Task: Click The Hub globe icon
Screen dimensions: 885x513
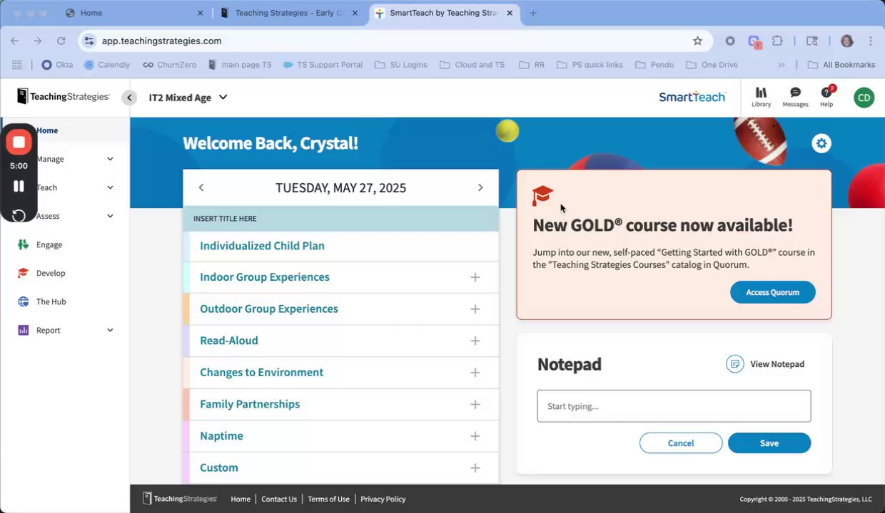Action: tap(23, 301)
